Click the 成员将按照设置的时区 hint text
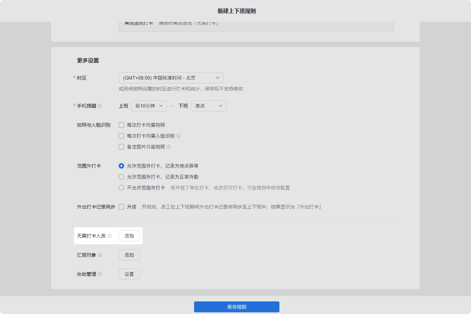Viewport: 471px width, 314px height. pos(181,89)
